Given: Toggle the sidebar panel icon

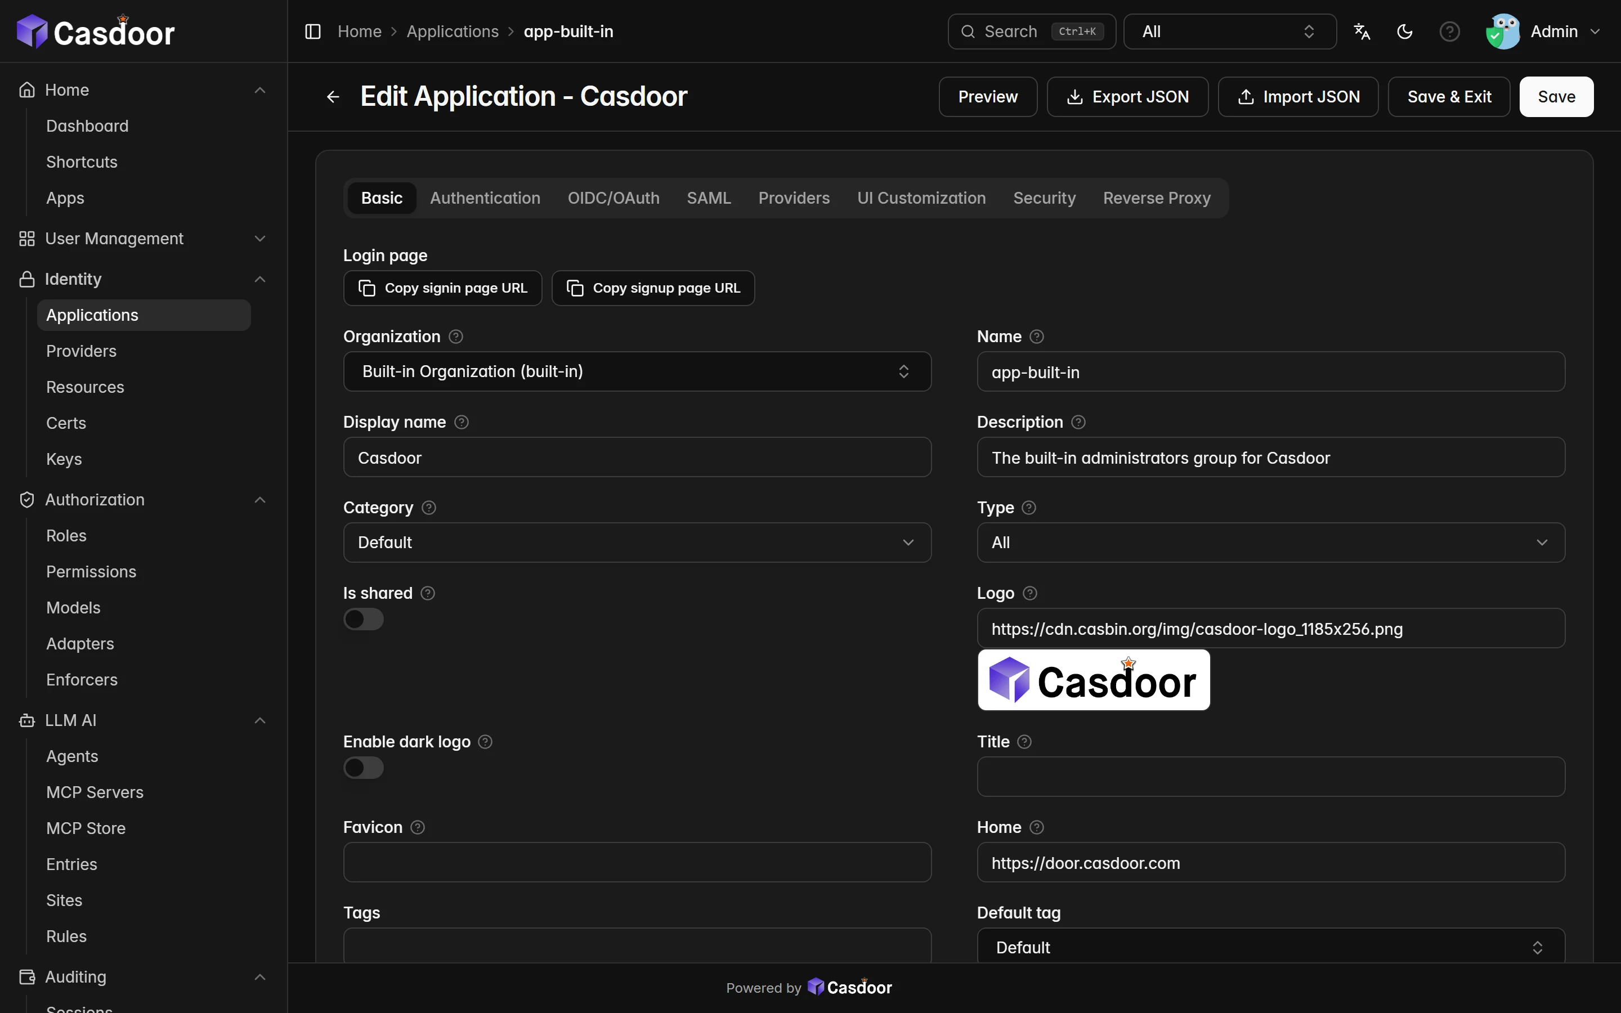Looking at the screenshot, I should click(x=313, y=32).
